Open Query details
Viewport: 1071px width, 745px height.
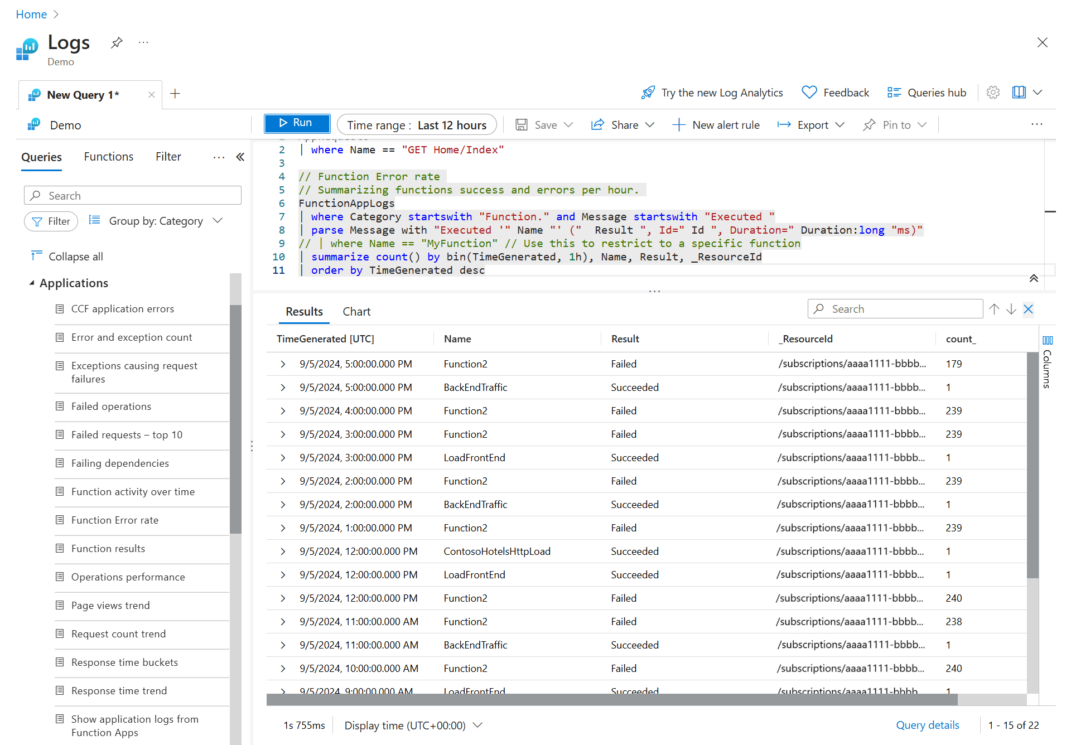(x=927, y=725)
